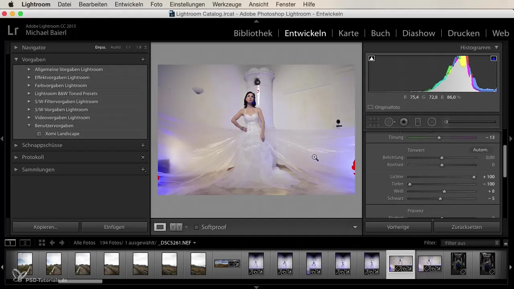Click the Vorherige button
Screen dimensions: 514x289
(x=398, y=227)
